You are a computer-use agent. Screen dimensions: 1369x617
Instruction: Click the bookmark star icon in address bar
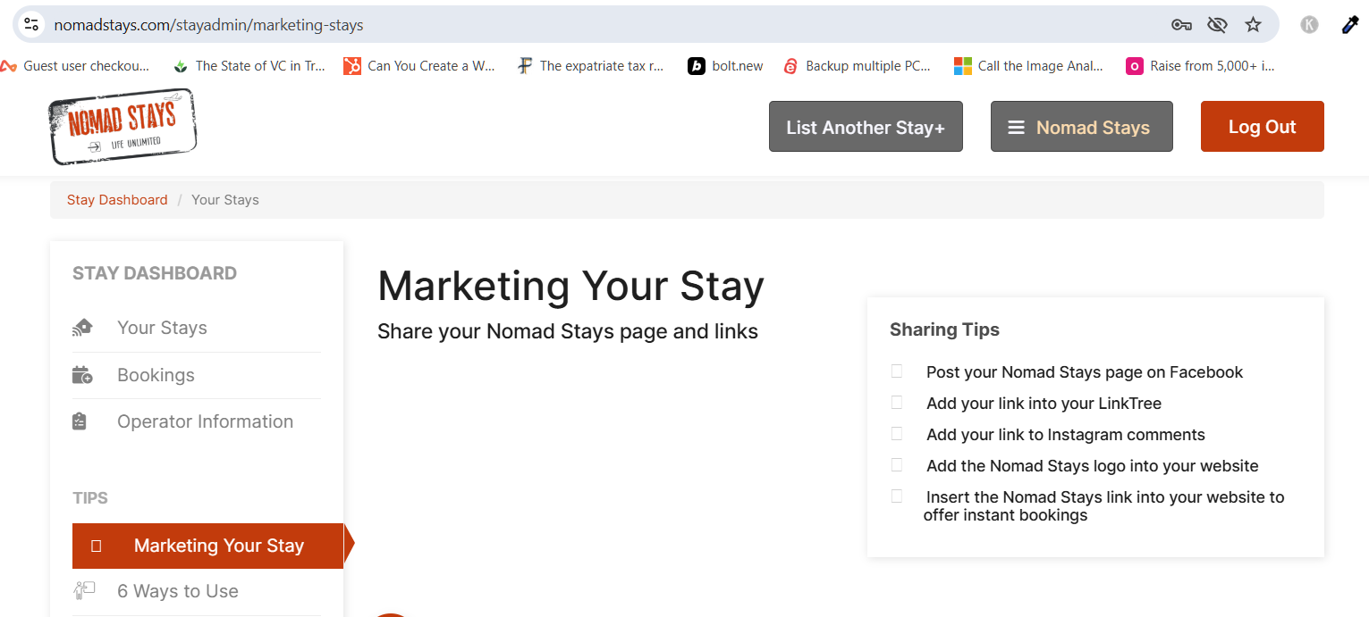coord(1253,25)
